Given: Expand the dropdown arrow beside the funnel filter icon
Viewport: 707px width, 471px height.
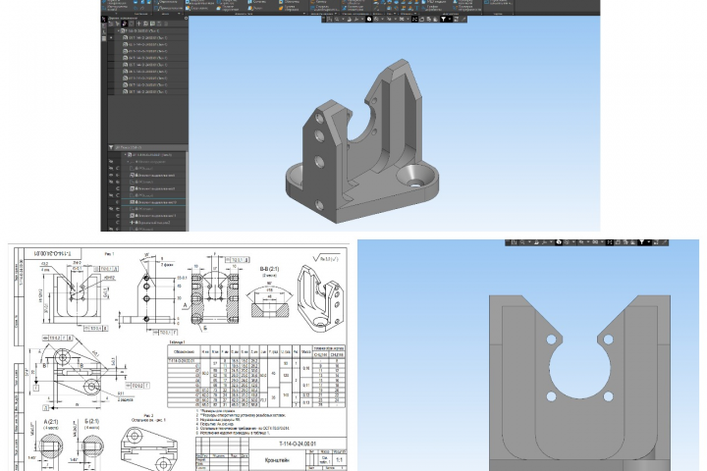Looking at the screenshot, I should tap(450, 19).
